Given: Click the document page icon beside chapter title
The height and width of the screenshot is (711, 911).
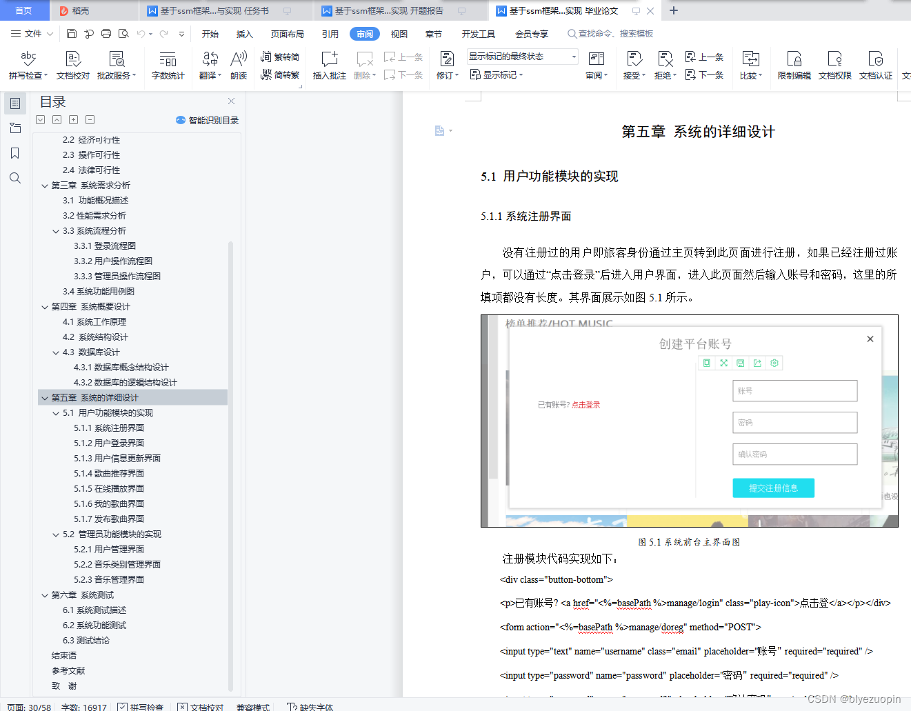Looking at the screenshot, I should [439, 130].
